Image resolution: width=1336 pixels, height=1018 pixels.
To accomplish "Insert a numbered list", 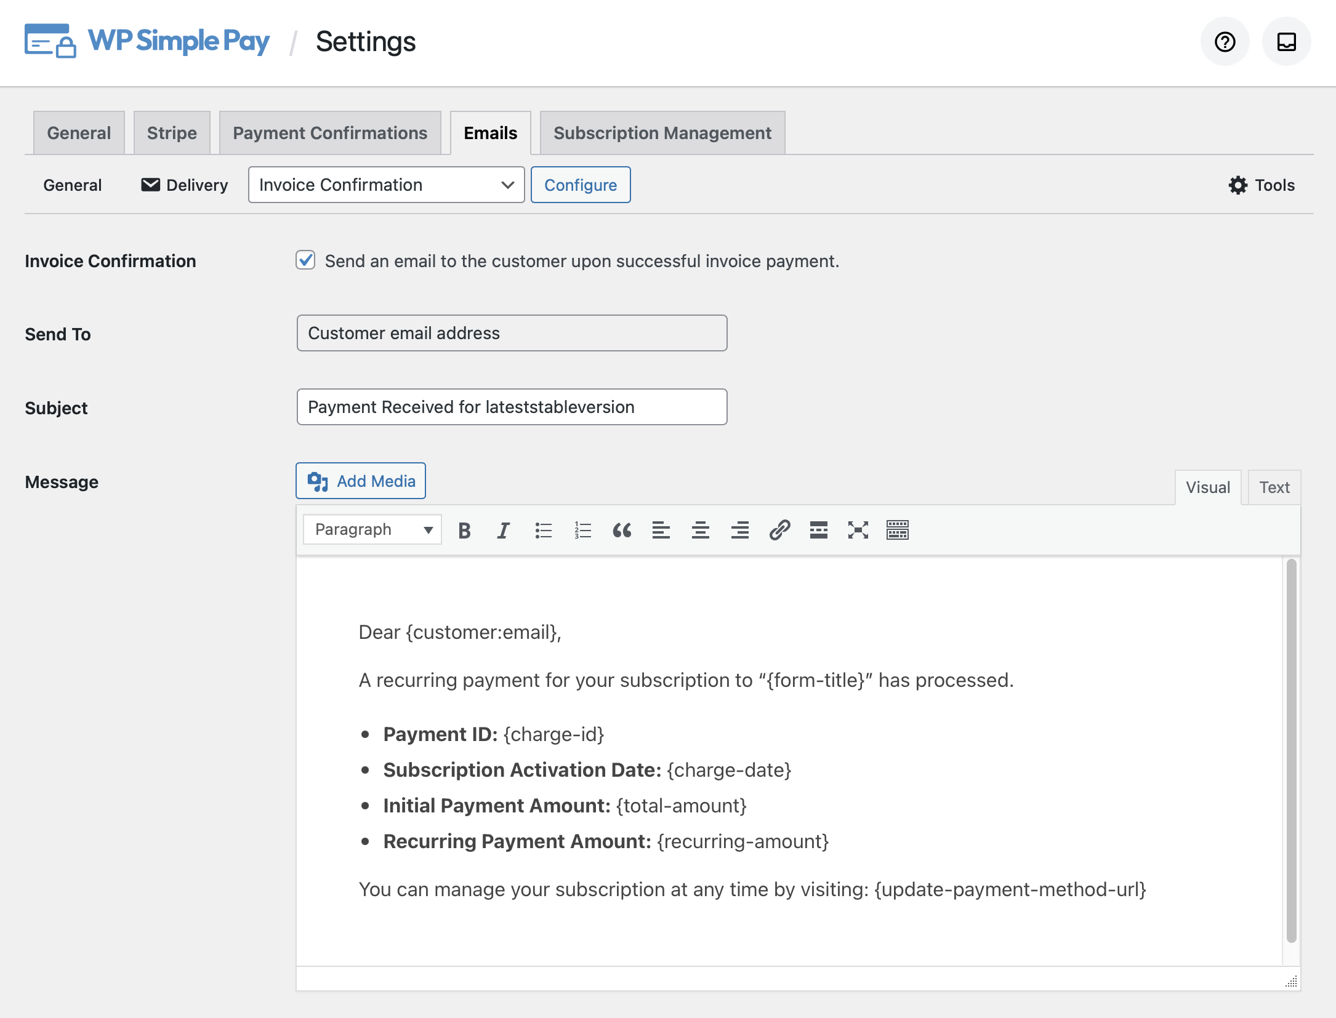I will (582, 530).
